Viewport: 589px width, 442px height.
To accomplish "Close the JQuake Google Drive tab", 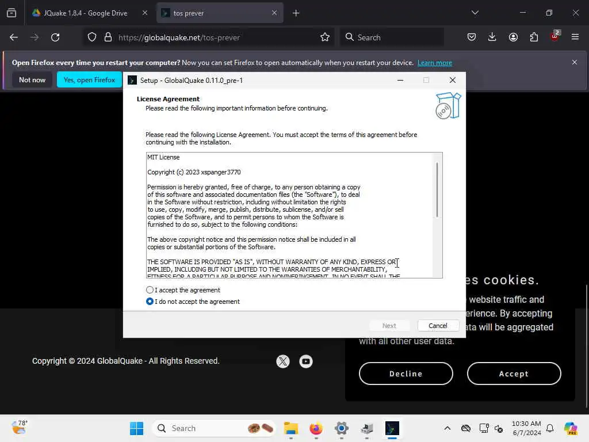I will 145,13.
